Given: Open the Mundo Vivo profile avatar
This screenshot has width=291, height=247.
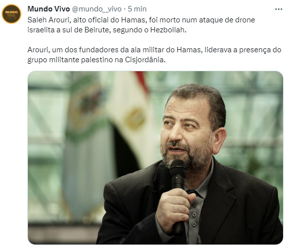Looking at the screenshot, I should pos(11,14).
